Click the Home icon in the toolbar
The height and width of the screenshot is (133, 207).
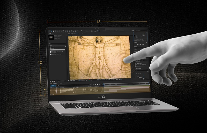tap(49, 31)
